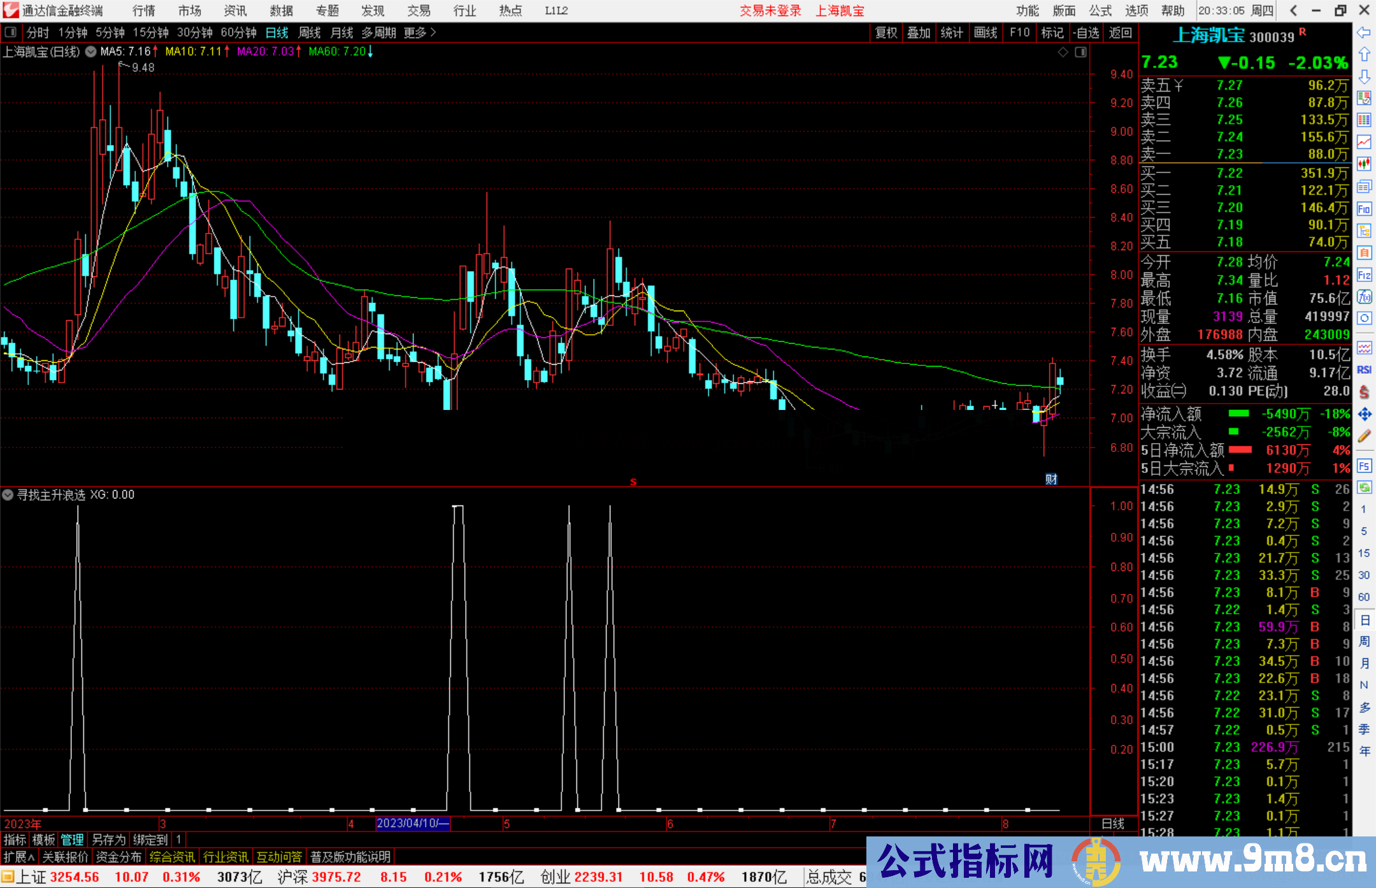
Task: Click the up arrow previous stock icon
Action: 1364,54
